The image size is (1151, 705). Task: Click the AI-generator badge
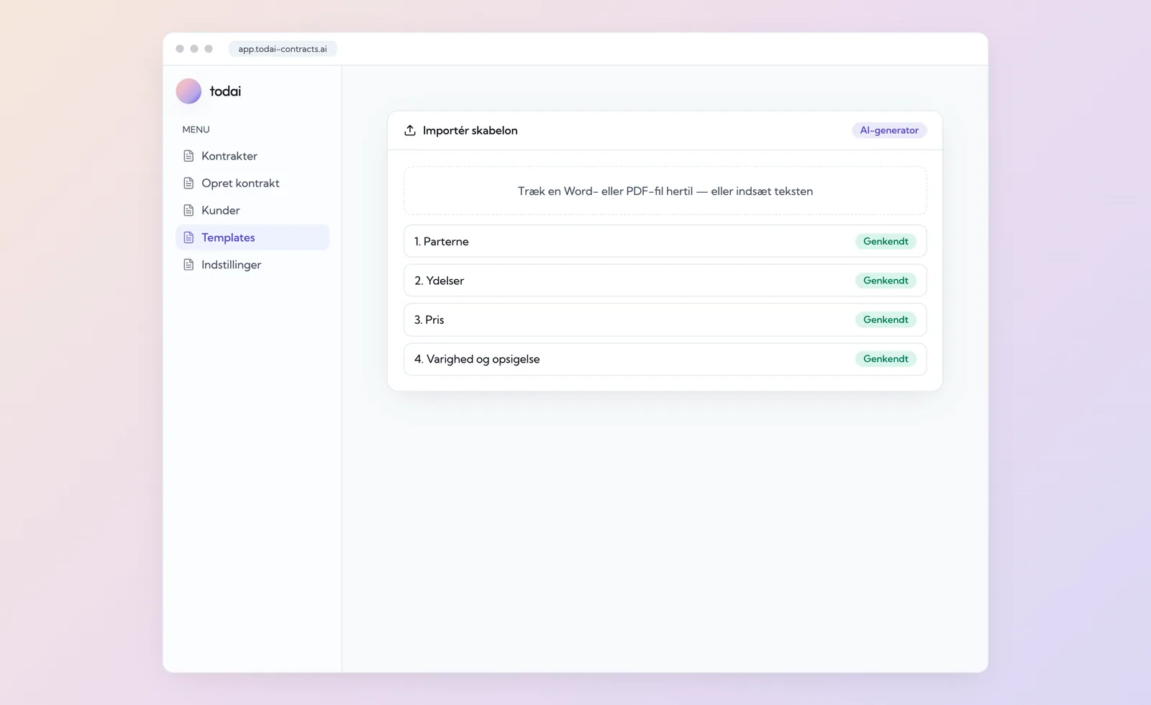[x=889, y=130]
